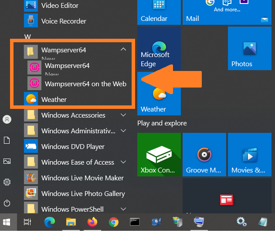Open the Groove Music tile
The image size is (275, 233).
click(x=204, y=155)
